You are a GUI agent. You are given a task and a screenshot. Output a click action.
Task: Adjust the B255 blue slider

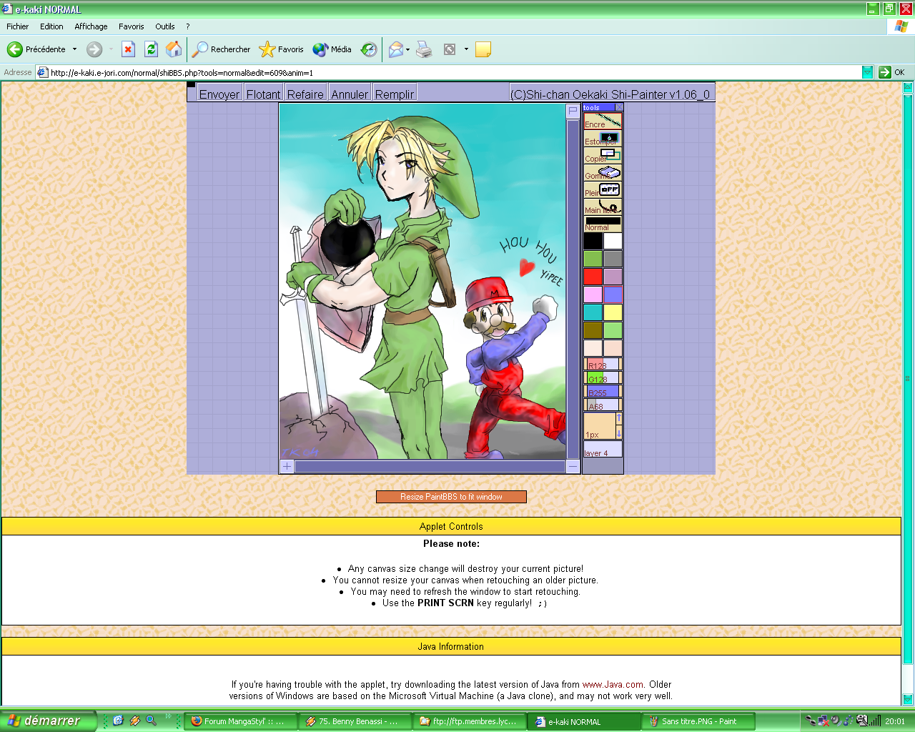point(603,392)
